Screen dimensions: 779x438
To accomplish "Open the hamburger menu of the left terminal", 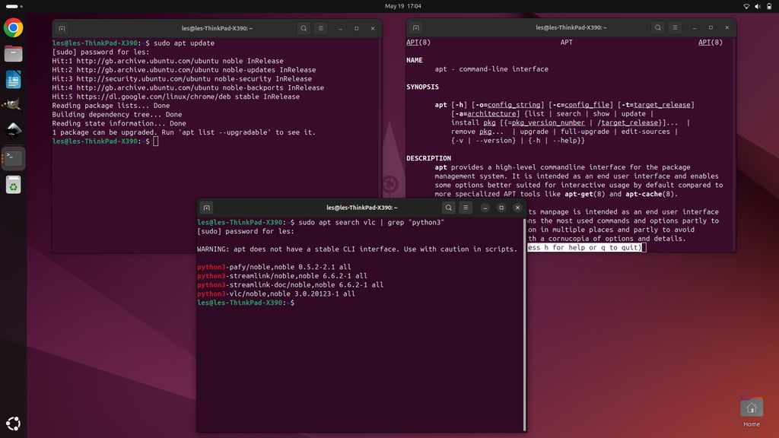I will click(x=320, y=27).
